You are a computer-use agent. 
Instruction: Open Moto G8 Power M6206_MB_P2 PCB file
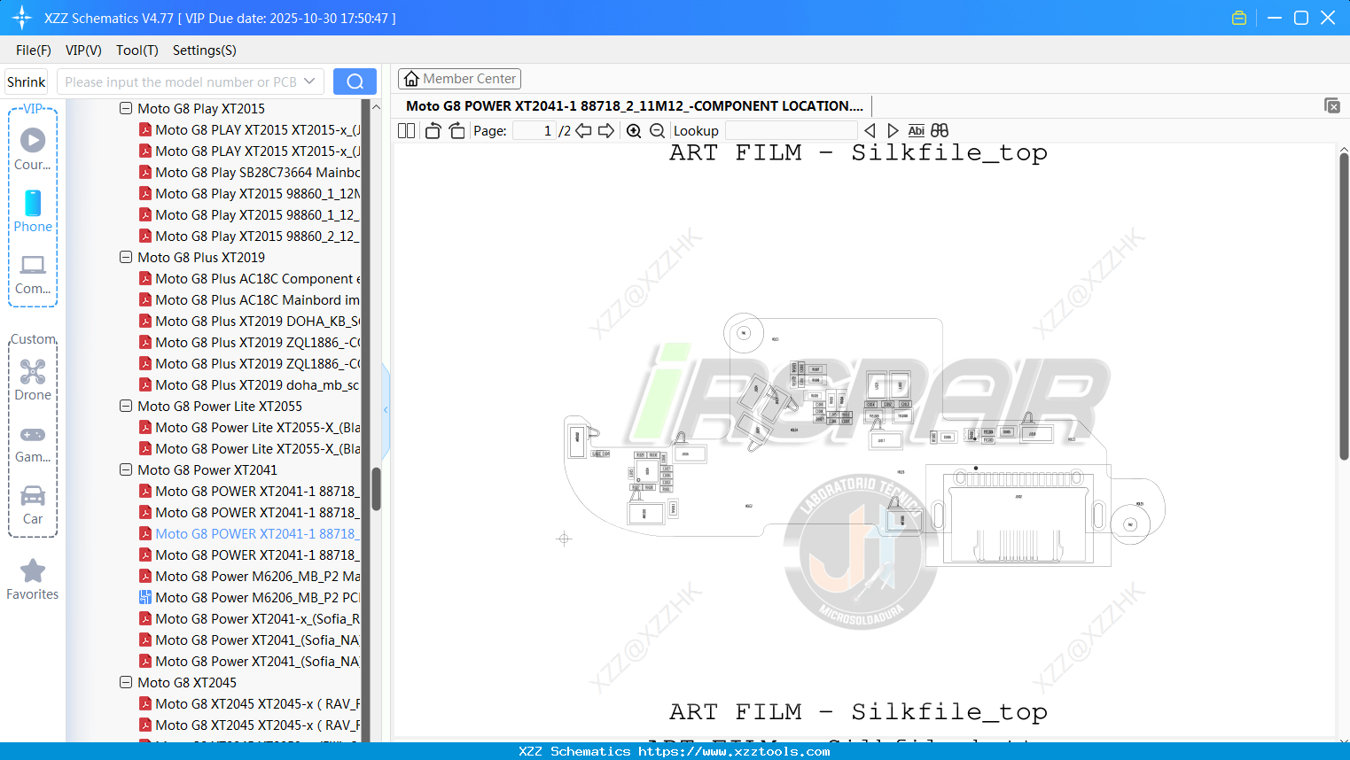pos(249,598)
